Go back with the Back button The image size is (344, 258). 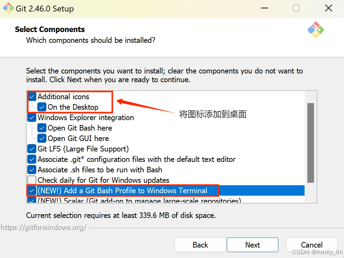click(200, 245)
